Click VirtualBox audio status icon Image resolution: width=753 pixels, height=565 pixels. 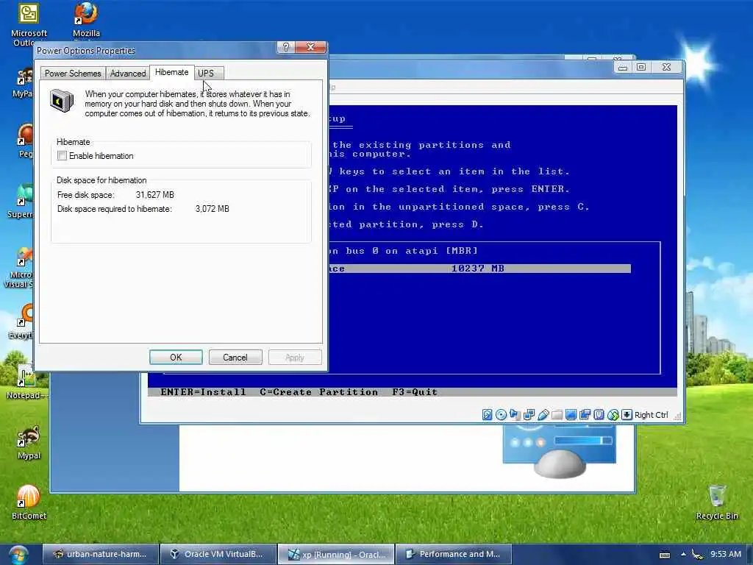(515, 415)
